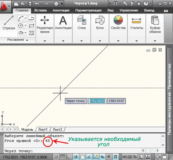The image size is (173, 160).
Task: Select the Arc drawing tool
Action: [x=20, y=19]
